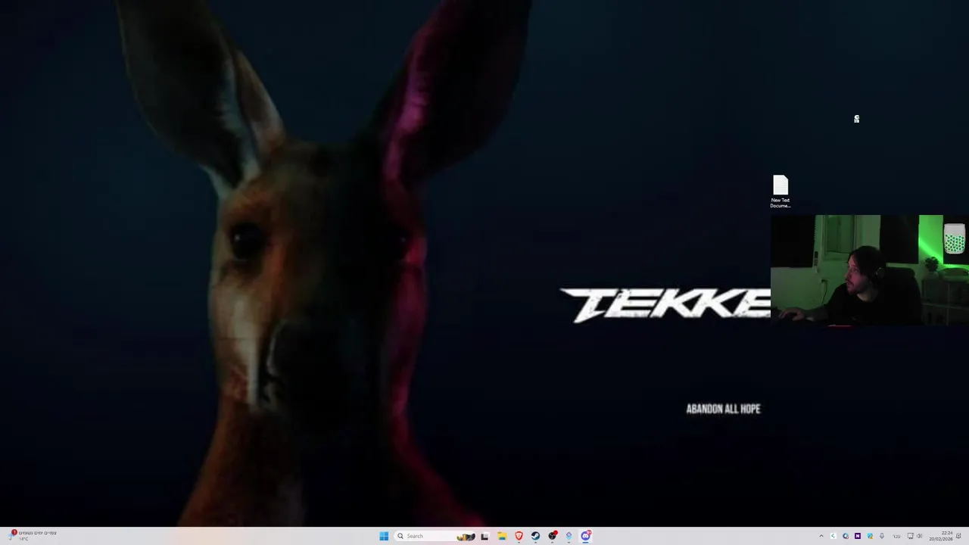Open the blue circular tray icon
Screen dimensions: 969x545
[846, 536]
